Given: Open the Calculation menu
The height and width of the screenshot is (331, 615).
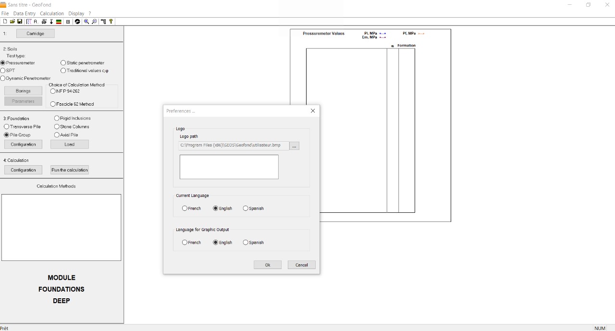Looking at the screenshot, I should [52, 13].
